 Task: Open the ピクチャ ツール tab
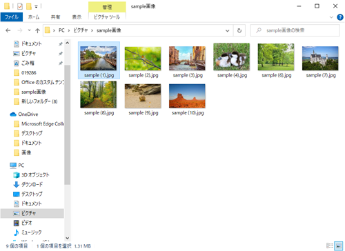coord(107,17)
